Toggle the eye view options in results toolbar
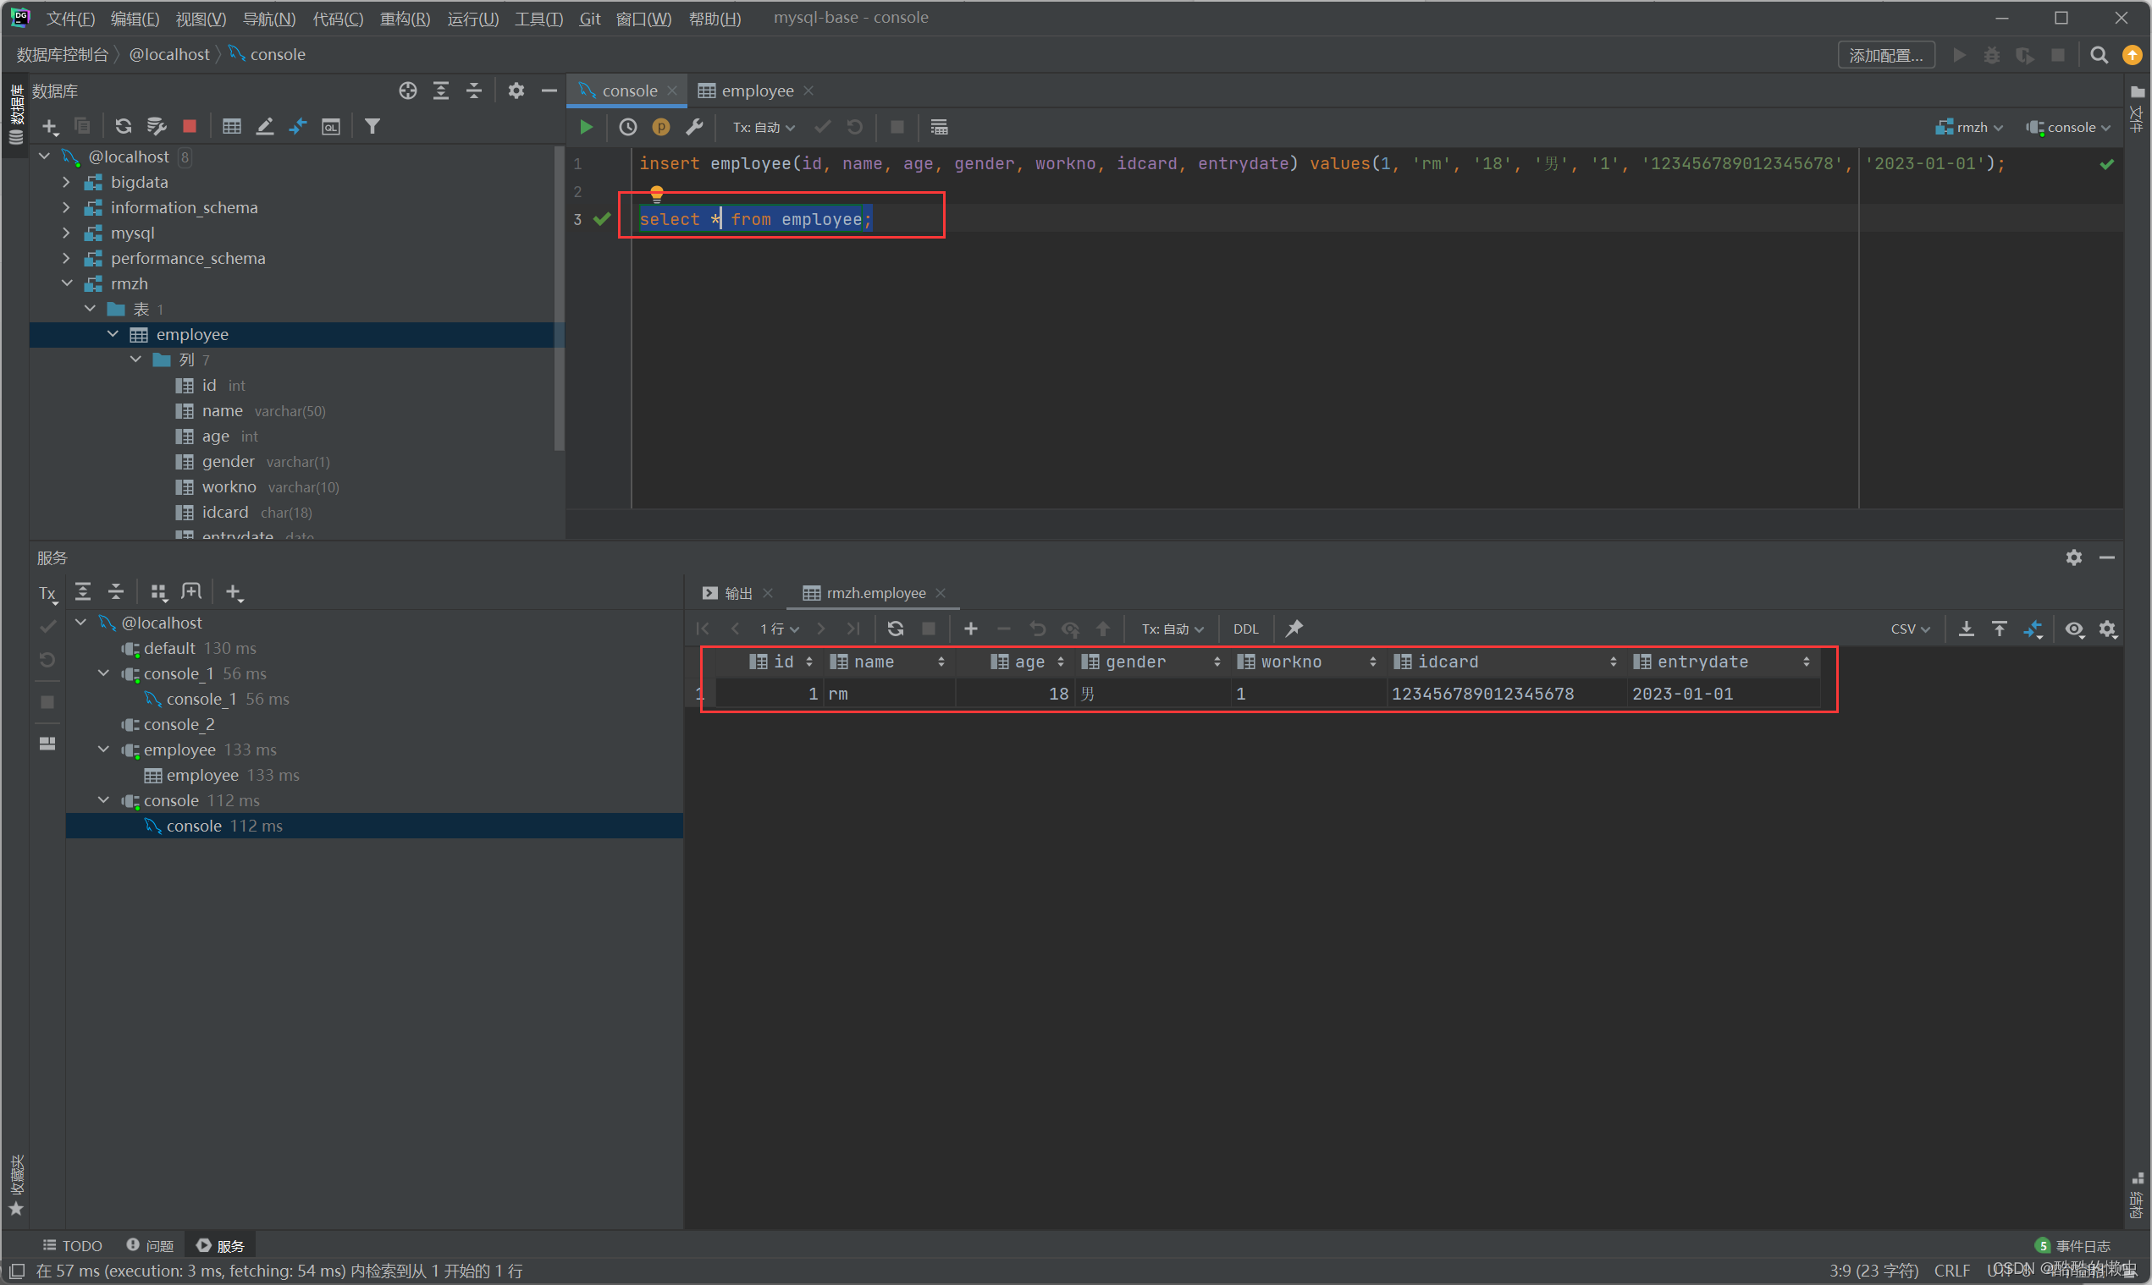The image size is (2152, 1285). tap(2073, 629)
